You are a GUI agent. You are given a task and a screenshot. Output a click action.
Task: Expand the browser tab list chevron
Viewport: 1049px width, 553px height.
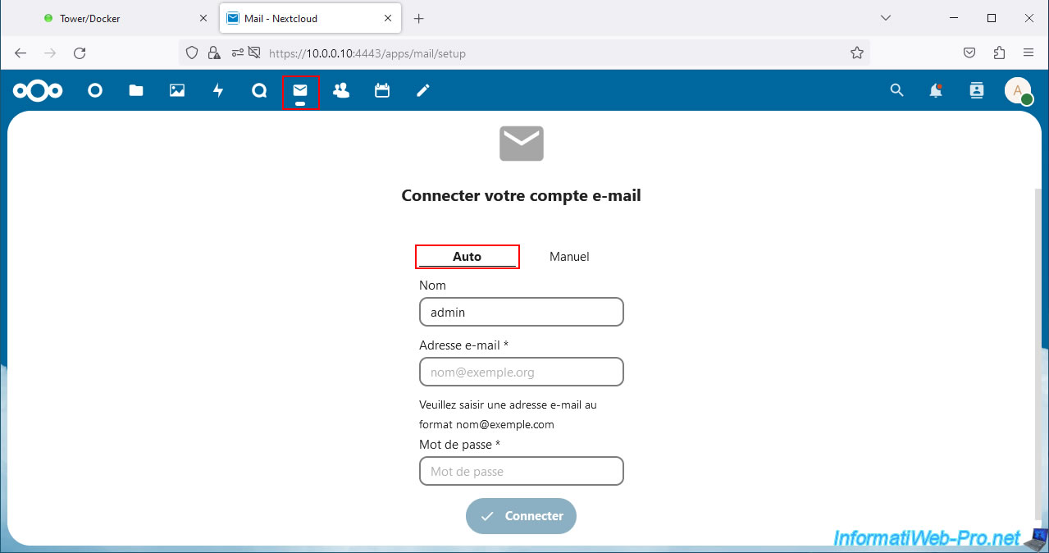pos(886,18)
